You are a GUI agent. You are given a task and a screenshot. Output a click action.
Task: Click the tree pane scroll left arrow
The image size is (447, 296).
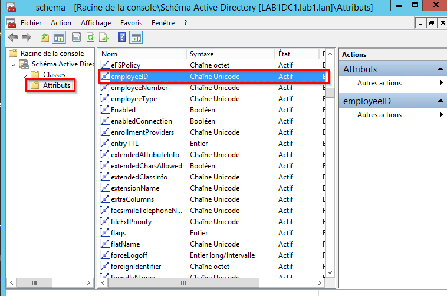coord(11,282)
